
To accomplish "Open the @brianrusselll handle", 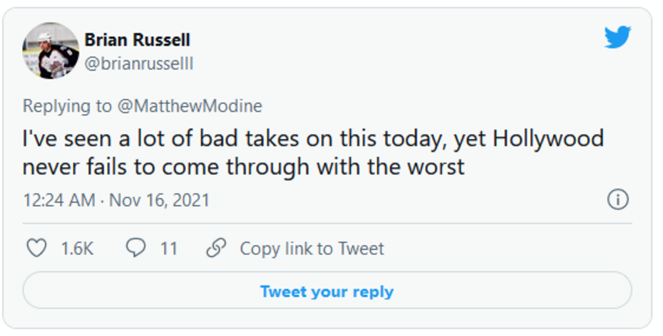I will coord(139,64).
